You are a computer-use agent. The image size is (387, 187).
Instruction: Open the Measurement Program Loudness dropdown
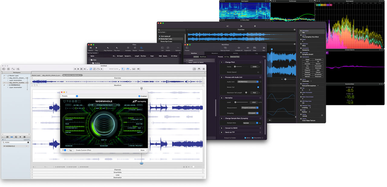tap(250, 108)
